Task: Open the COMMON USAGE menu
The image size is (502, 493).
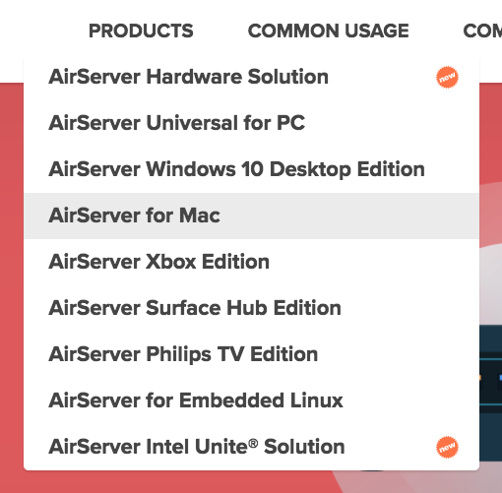Action: 328,31
